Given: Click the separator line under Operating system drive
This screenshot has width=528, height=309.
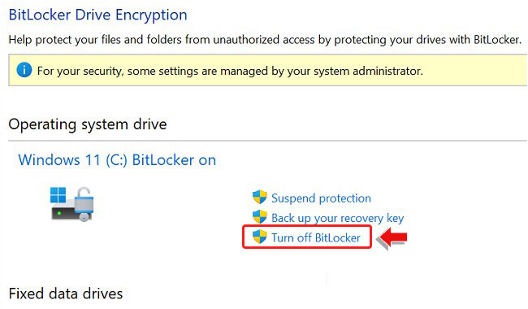Looking at the screenshot, I should pos(268,141).
